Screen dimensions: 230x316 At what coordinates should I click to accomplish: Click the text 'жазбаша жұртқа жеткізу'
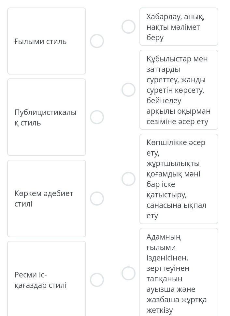click(x=176, y=305)
